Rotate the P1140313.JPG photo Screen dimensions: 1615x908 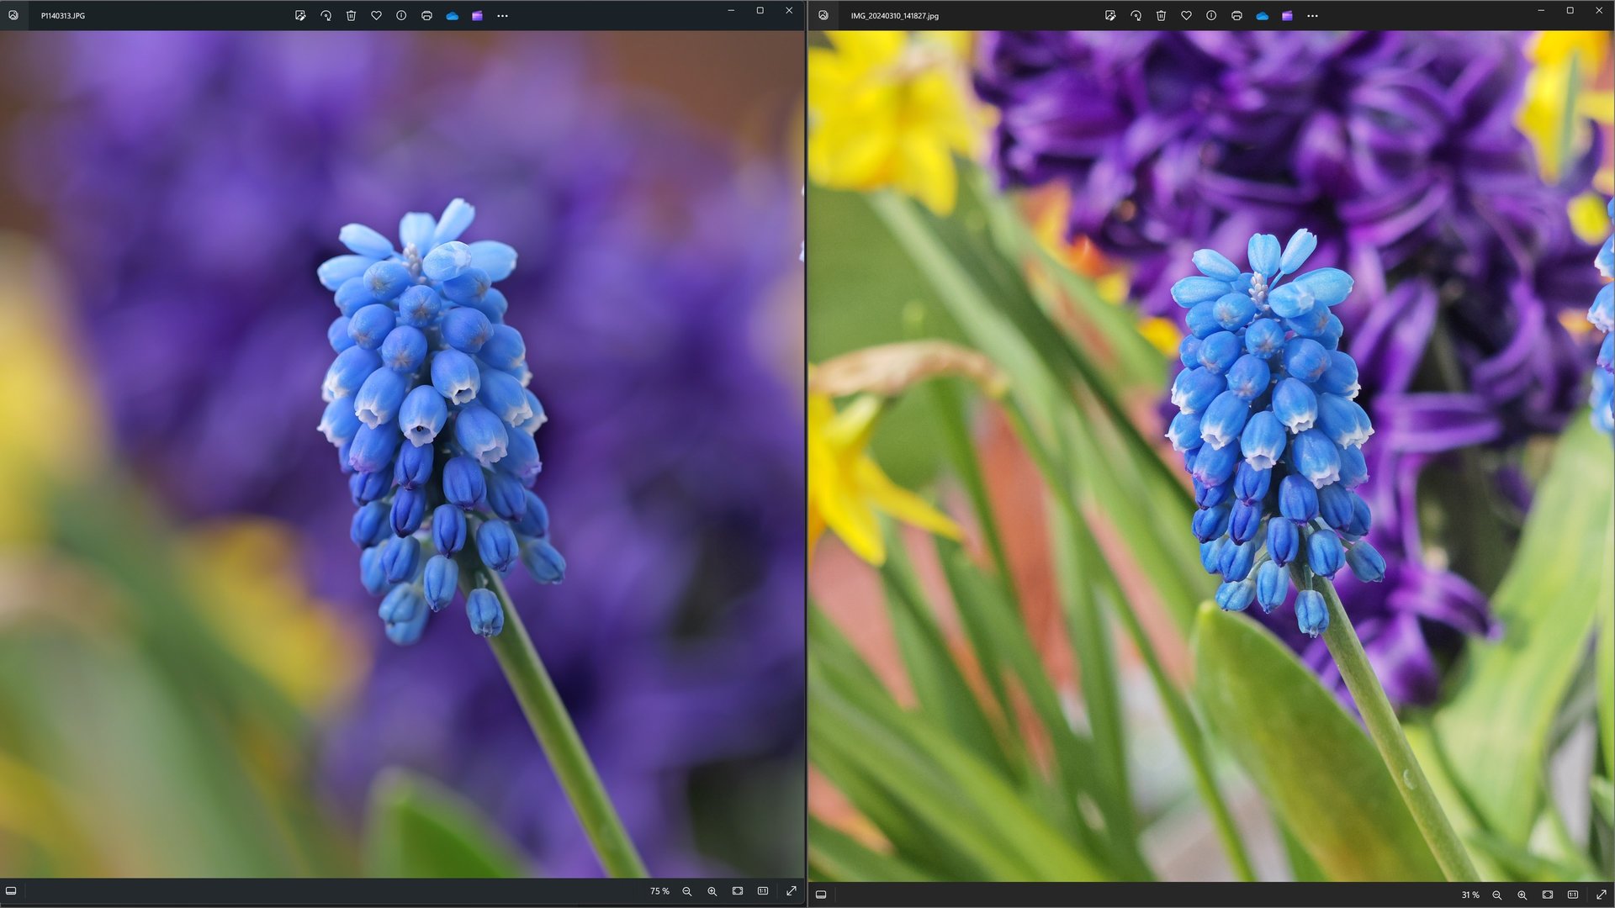coord(326,15)
